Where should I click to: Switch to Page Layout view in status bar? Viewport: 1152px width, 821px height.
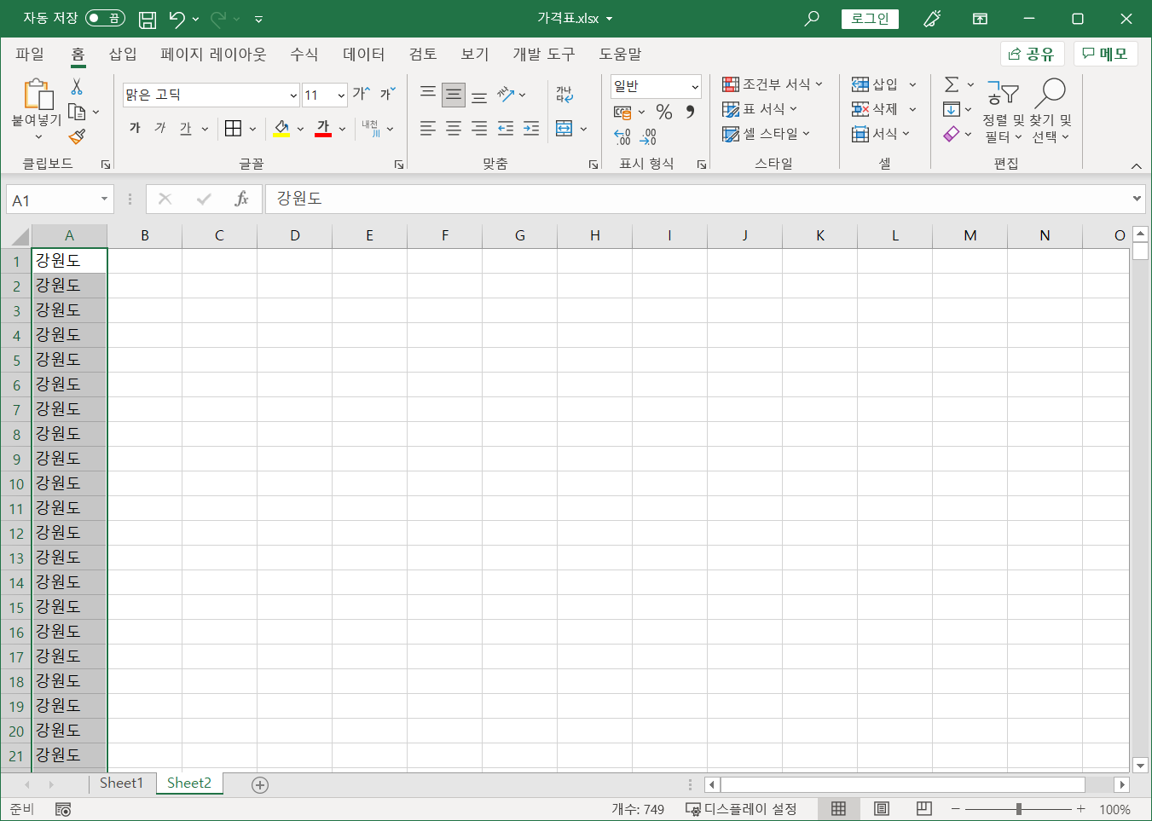coord(882,809)
